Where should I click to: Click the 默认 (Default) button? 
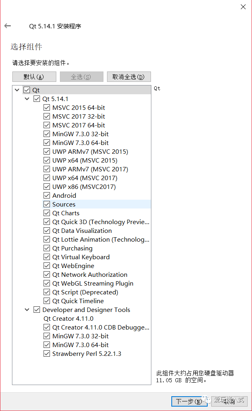34,77
